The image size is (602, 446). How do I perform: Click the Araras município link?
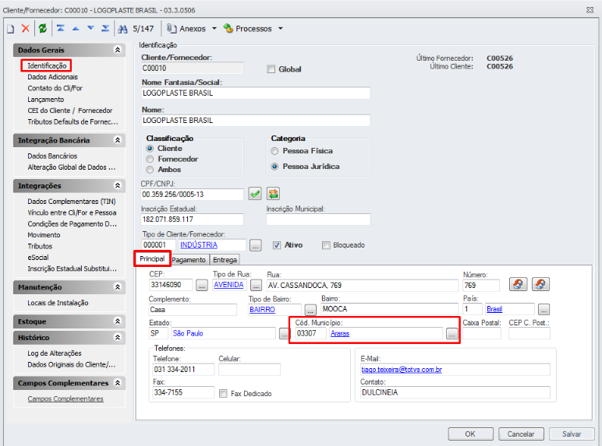tap(340, 333)
